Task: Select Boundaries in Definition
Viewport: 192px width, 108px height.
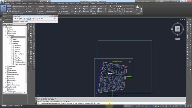Action: 18,46
